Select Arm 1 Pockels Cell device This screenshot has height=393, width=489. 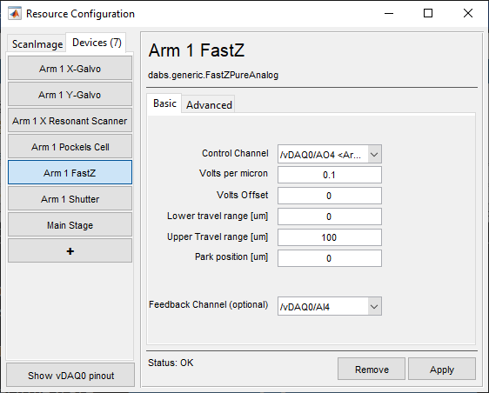point(70,146)
